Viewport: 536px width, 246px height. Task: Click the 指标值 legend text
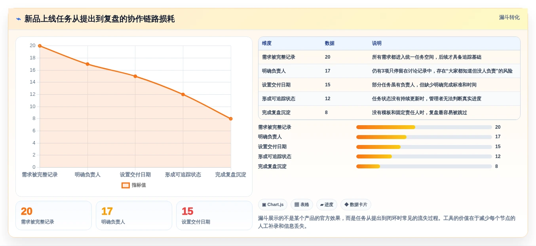(139, 185)
